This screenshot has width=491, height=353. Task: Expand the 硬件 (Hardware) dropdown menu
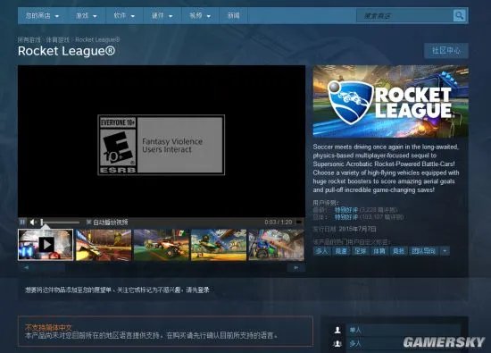(x=162, y=16)
